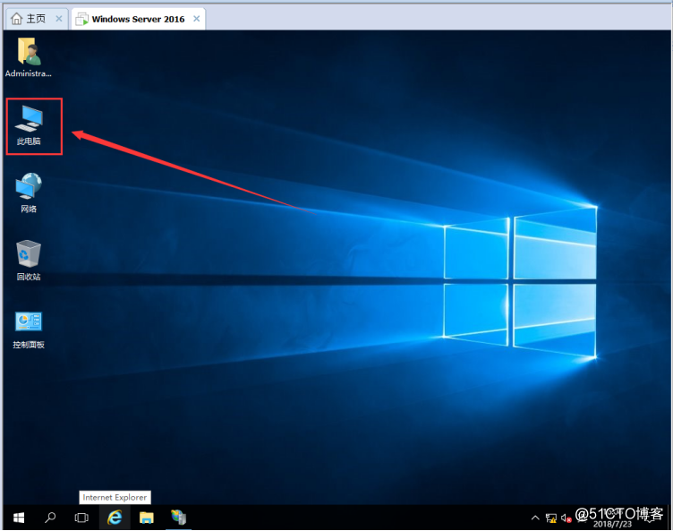Open the Windows Start menu
The width and height of the screenshot is (673, 531).
[x=19, y=518]
